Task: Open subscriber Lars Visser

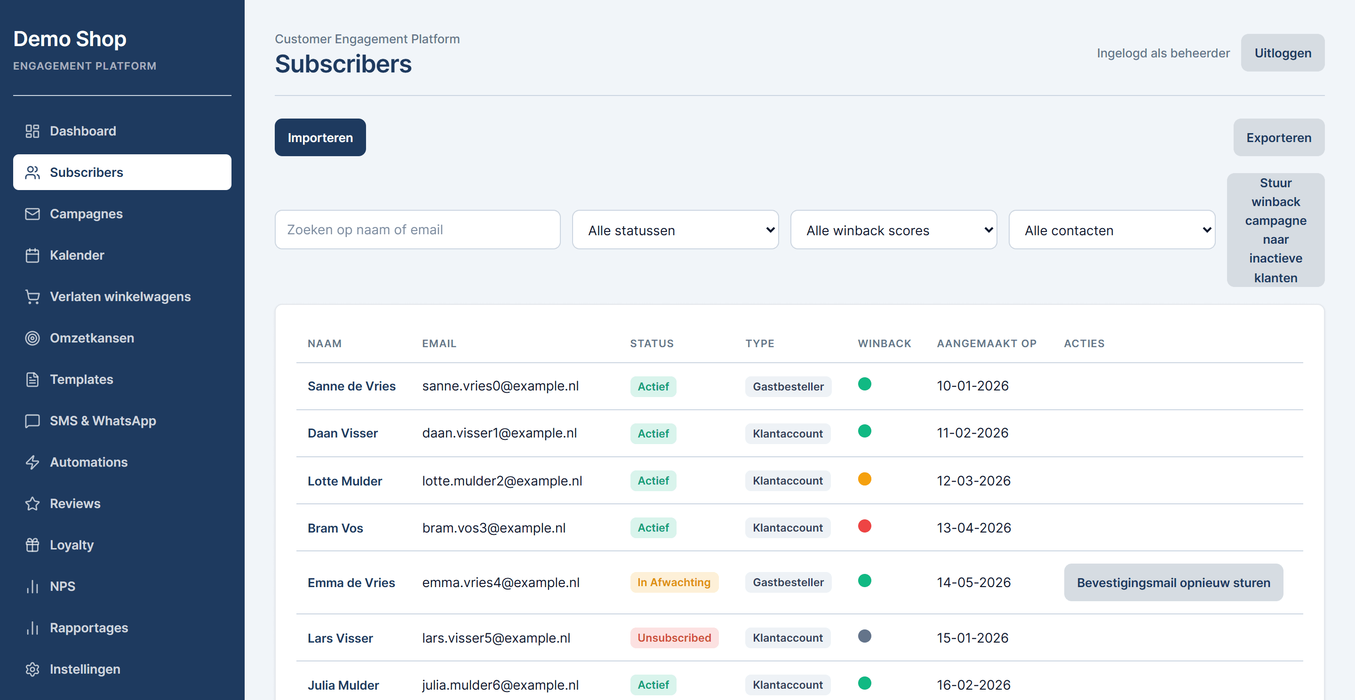Action: [x=340, y=638]
